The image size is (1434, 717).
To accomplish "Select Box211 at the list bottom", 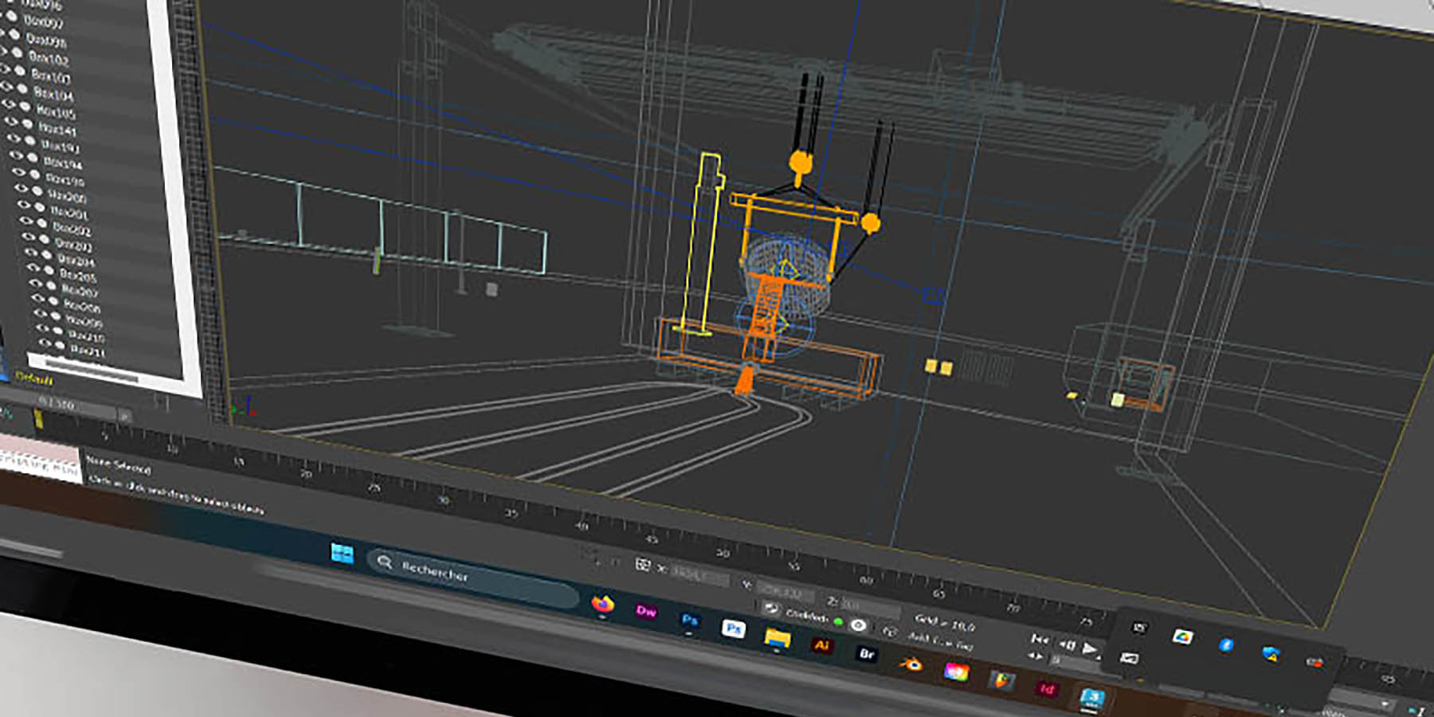I will pyautogui.click(x=87, y=351).
